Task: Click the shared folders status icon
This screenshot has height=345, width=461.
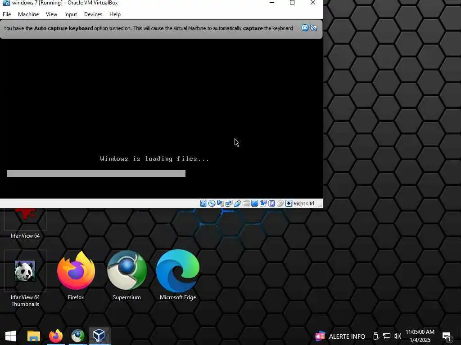Action: coord(246,203)
